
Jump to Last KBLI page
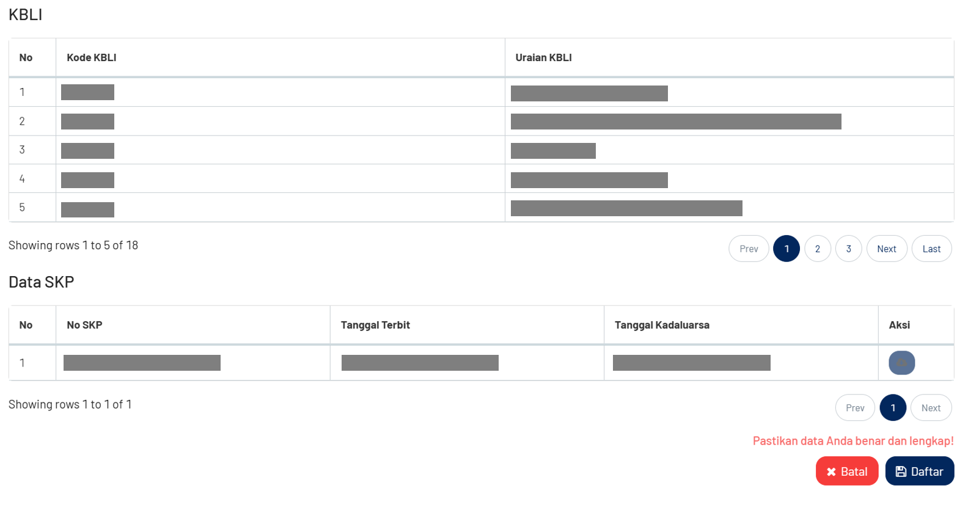[931, 249]
